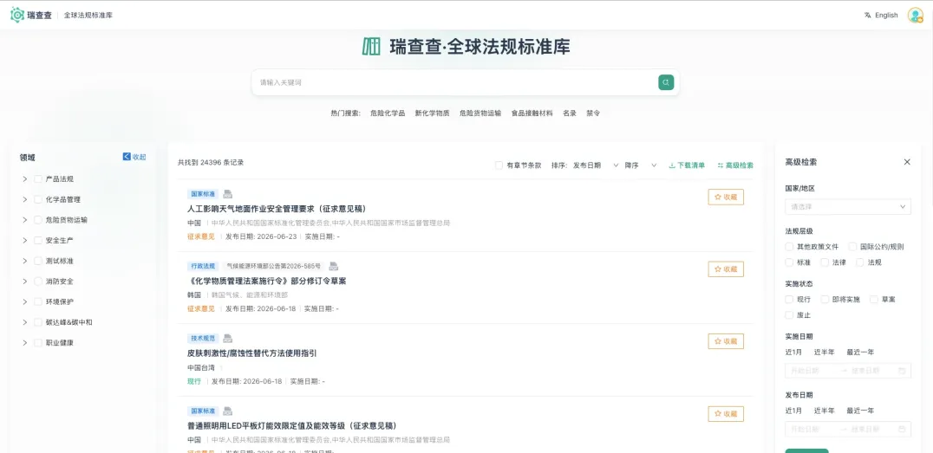Favorite the 普通照明用LED平板灯 entry
933x453 pixels.
[726, 414]
